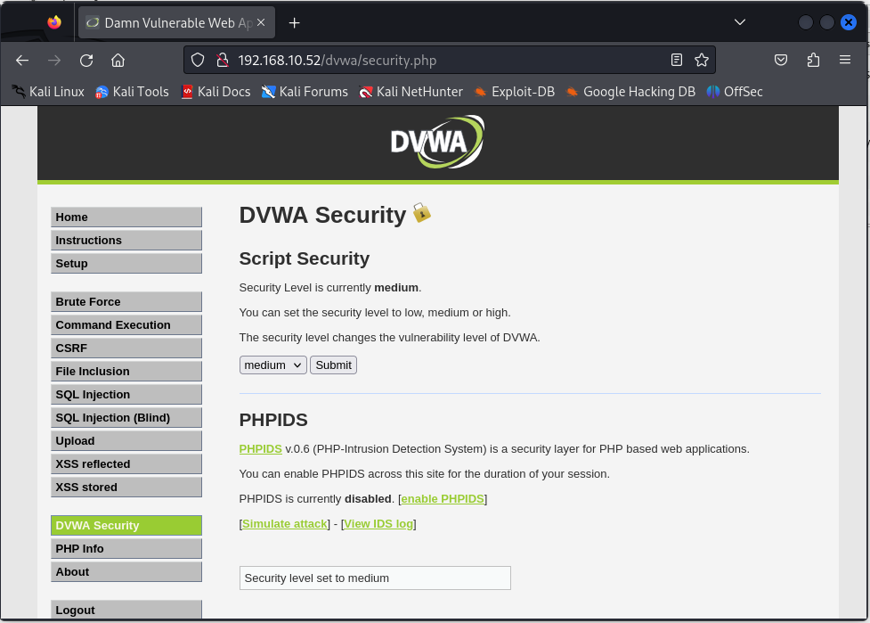Click the Submit button
Viewport: 870px width, 623px height.
coord(333,365)
